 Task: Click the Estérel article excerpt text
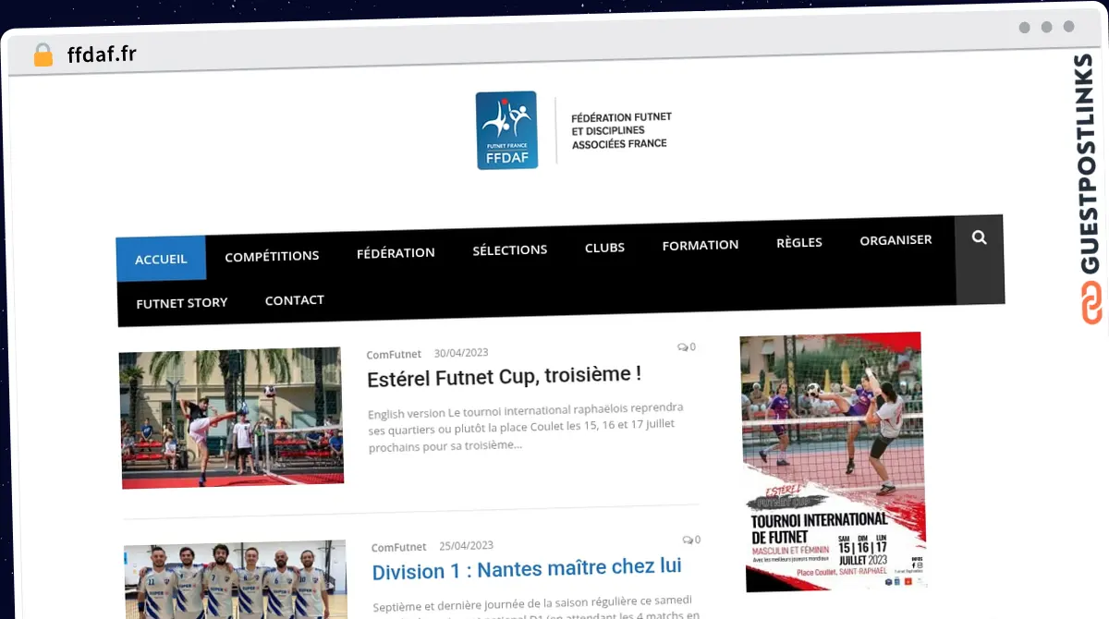coord(525,426)
